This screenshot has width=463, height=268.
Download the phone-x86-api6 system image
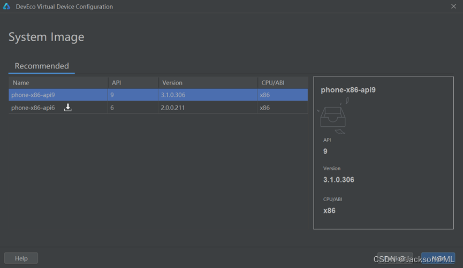pyautogui.click(x=67, y=108)
